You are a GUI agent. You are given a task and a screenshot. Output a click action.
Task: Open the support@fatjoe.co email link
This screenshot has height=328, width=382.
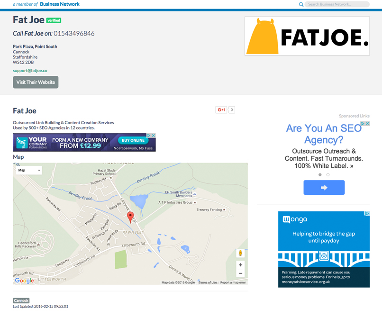30,71
